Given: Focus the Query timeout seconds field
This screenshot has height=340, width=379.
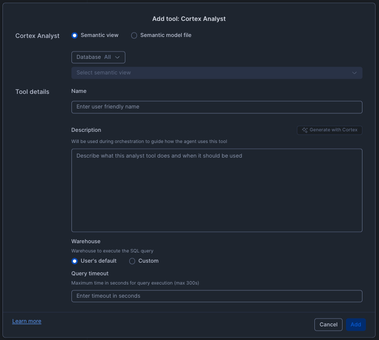Looking at the screenshot, I should pos(217,296).
